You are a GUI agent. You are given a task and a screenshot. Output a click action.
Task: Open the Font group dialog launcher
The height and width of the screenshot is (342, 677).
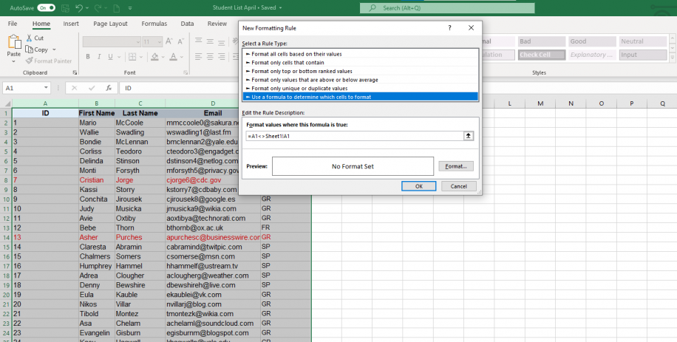[186, 73]
